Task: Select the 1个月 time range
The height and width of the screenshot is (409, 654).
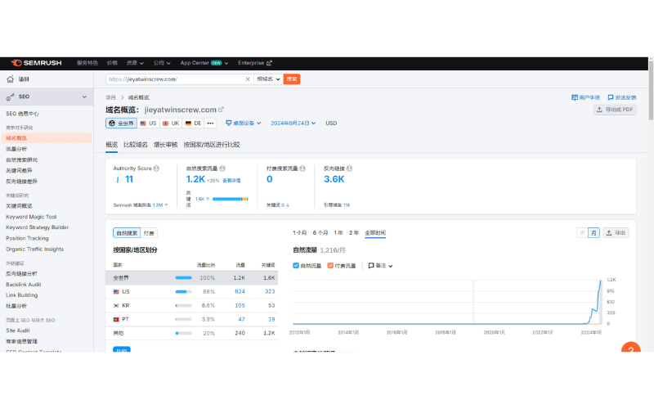Action: click(x=299, y=233)
